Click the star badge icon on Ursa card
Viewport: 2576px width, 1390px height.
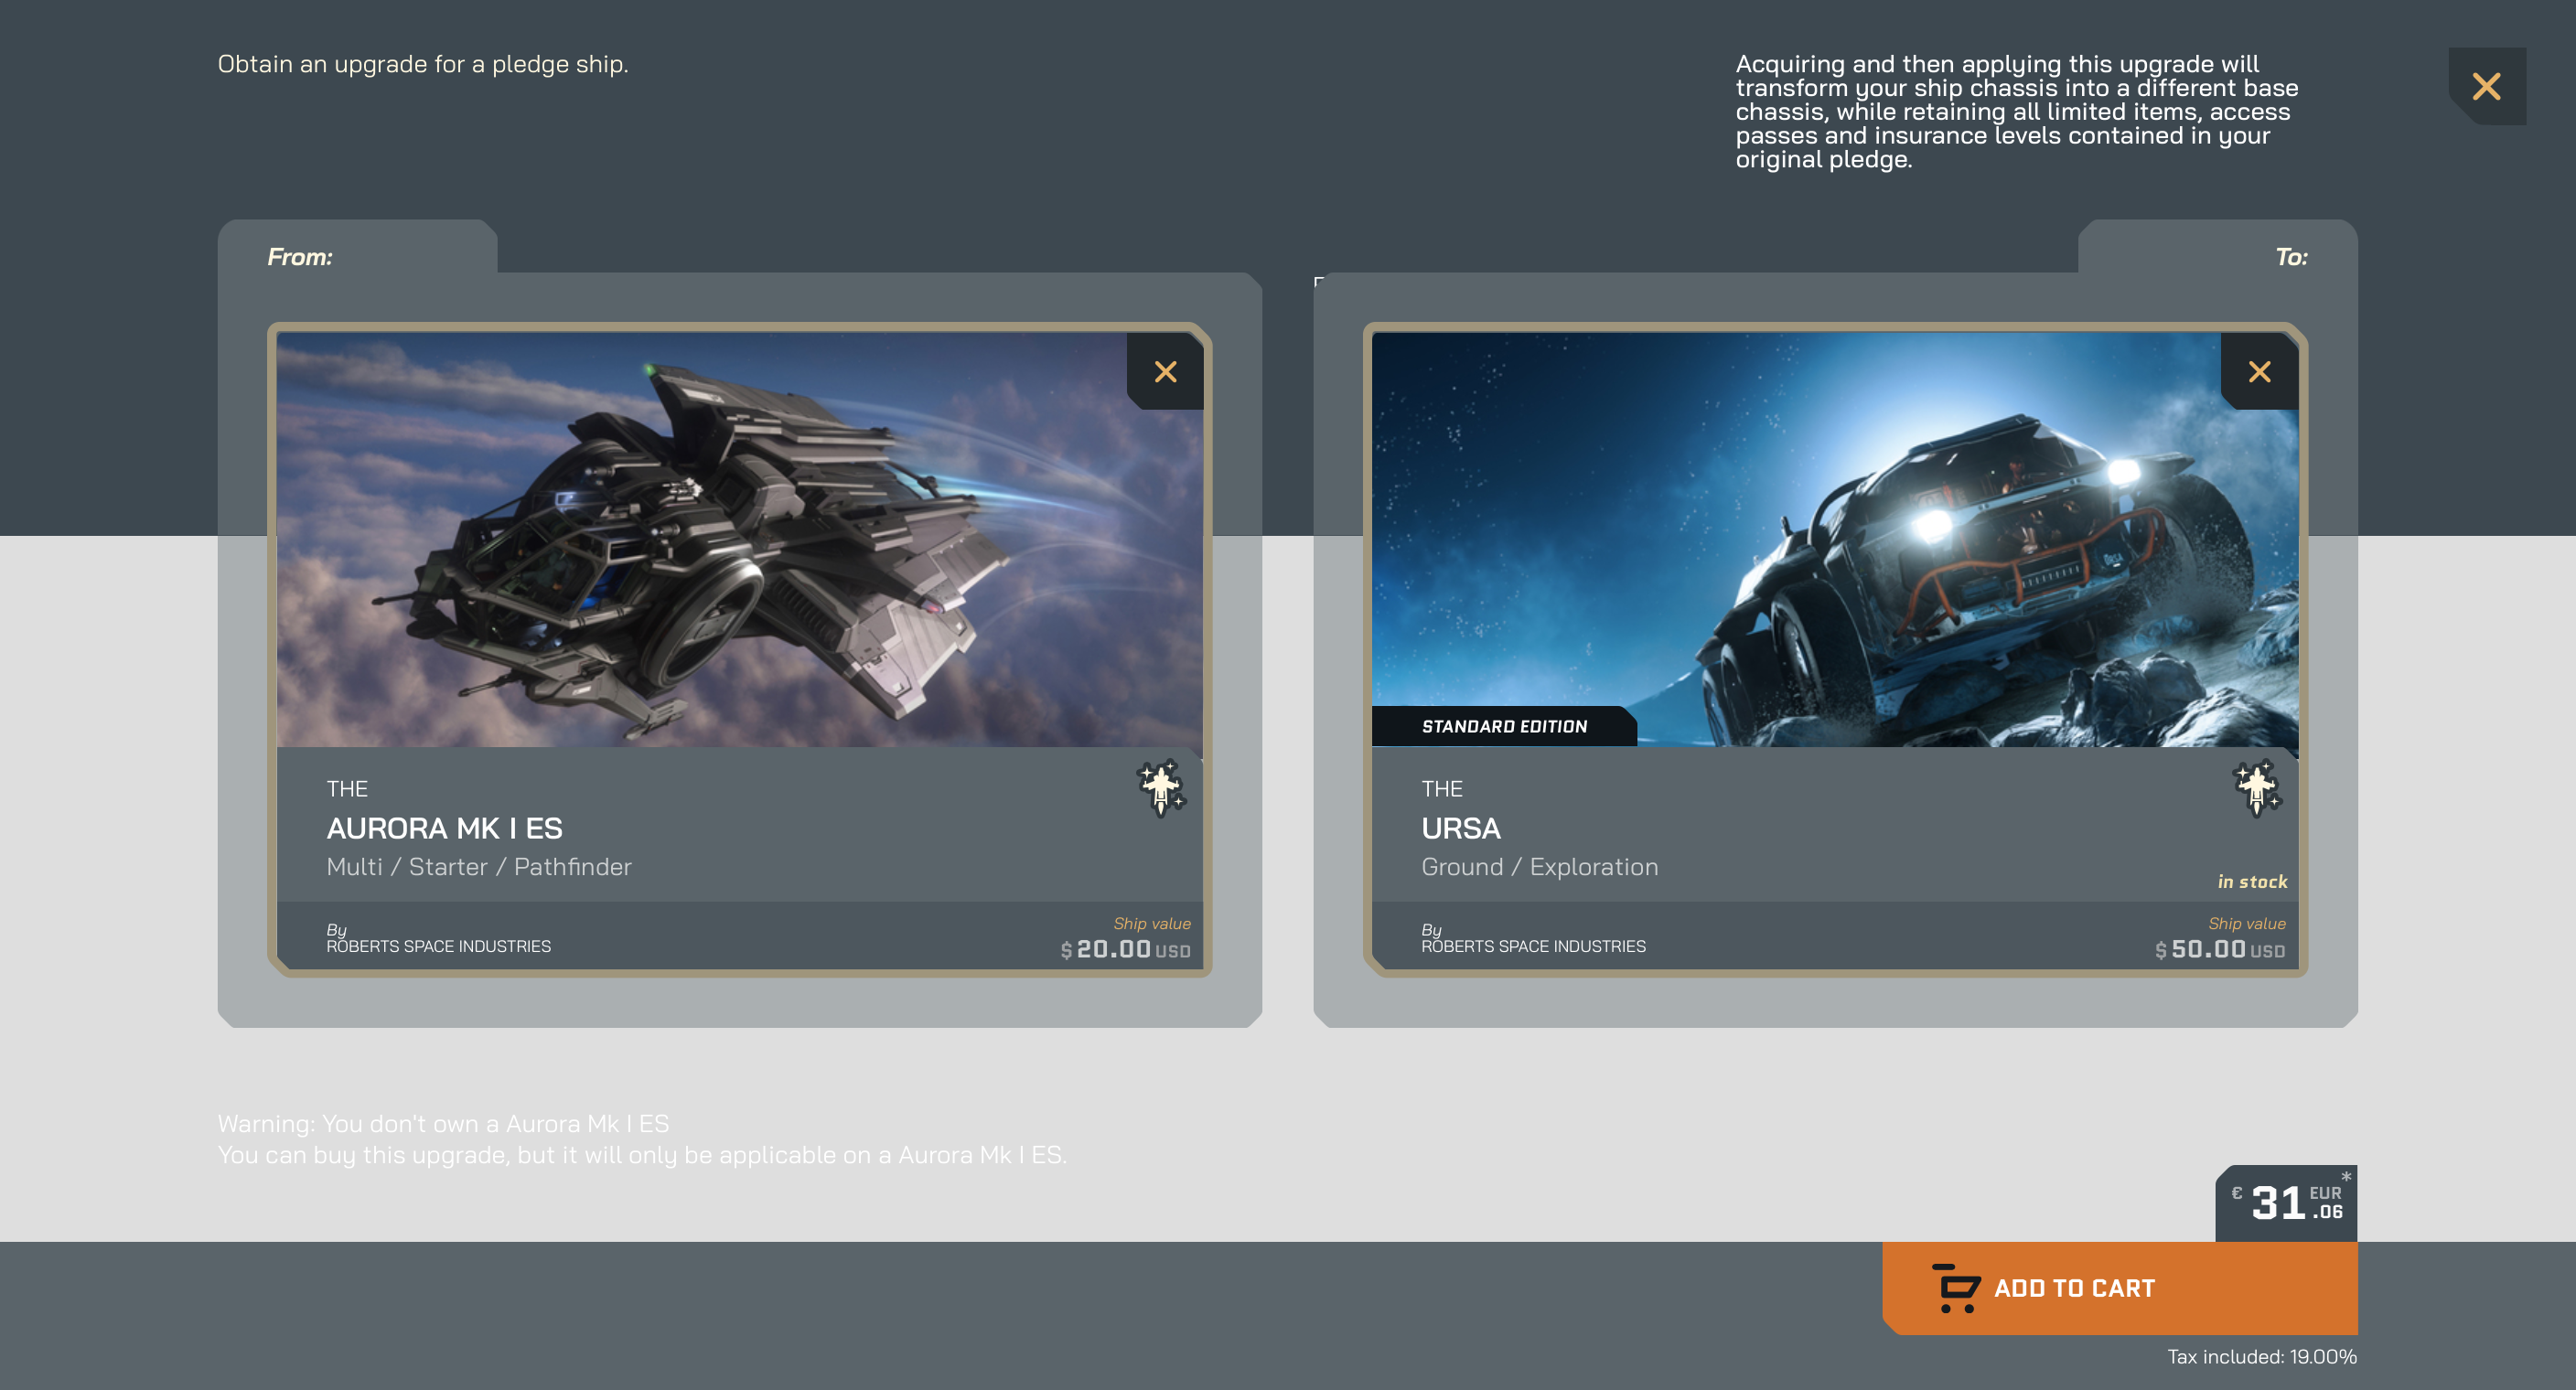pos(2256,788)
